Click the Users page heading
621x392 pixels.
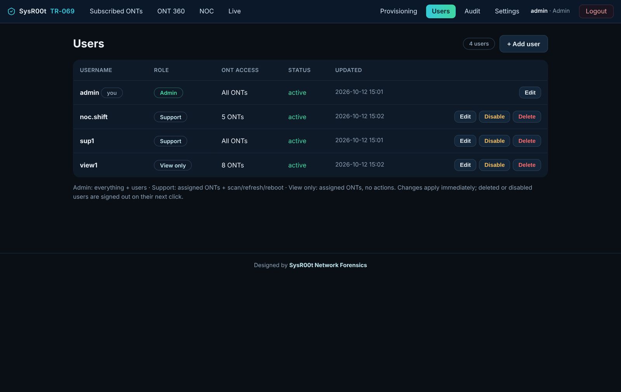click(88, 43)
